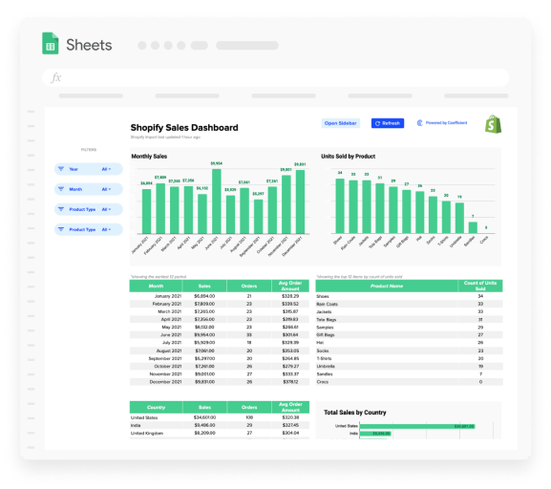Click the Count of Units Sold header

click(480, 286)
